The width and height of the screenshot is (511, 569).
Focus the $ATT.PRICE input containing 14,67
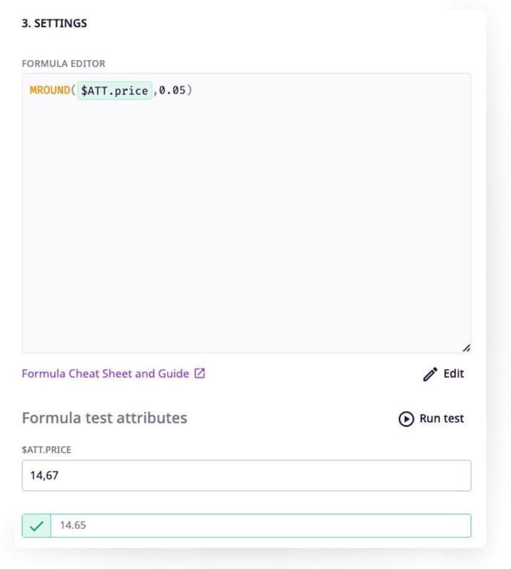(246, 475)
